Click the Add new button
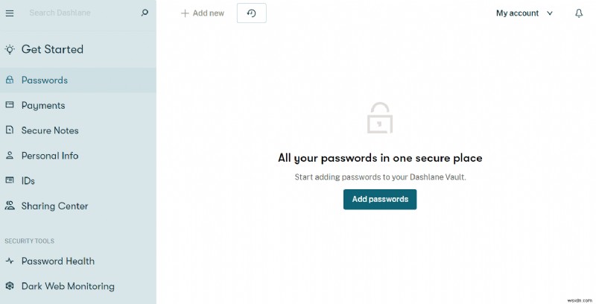 coord(203,13)
